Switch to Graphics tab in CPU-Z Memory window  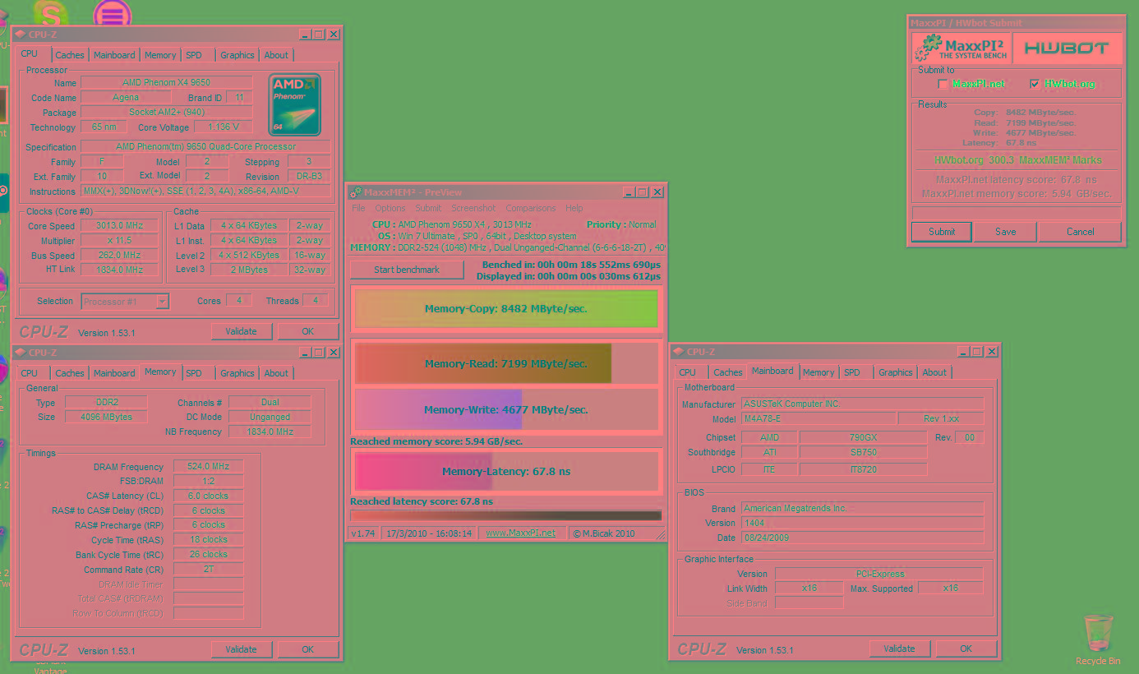(237, 373)
